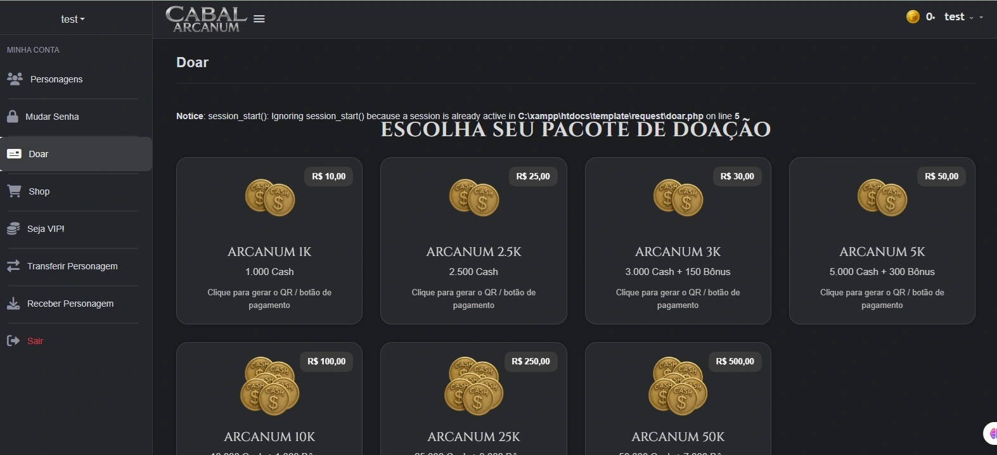Click the gold coin balance icon in header
Viewport: 997px width, 455px height.
pyautogui.click(x=913, y=17)
